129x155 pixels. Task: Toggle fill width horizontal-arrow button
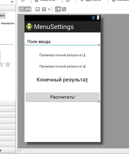click(22, 9)
